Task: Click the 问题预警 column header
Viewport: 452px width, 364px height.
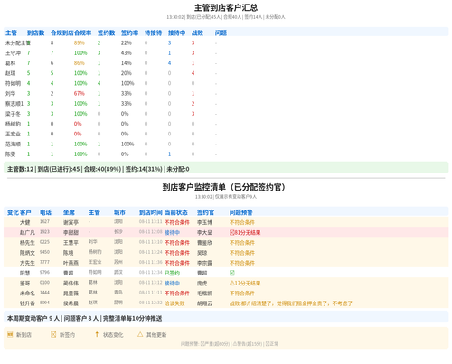Action: [241, 212]
